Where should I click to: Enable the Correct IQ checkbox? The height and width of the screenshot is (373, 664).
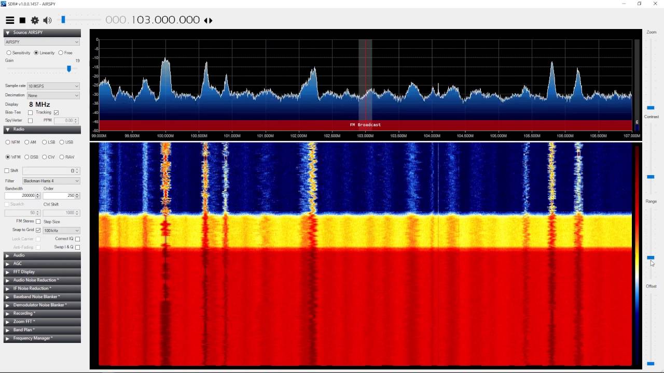pyautogui.click(x=77, y=239)
